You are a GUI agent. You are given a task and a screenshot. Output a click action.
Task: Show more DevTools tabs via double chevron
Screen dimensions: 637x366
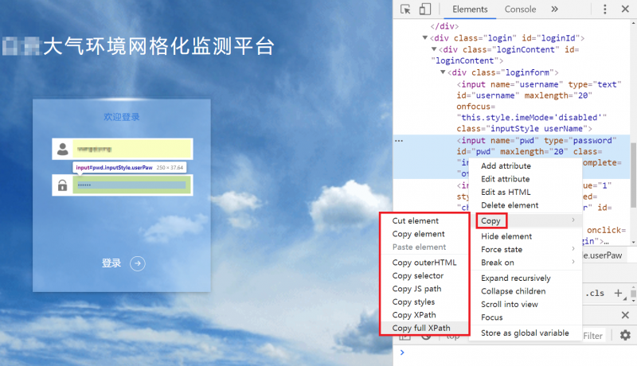pos(554,10)
